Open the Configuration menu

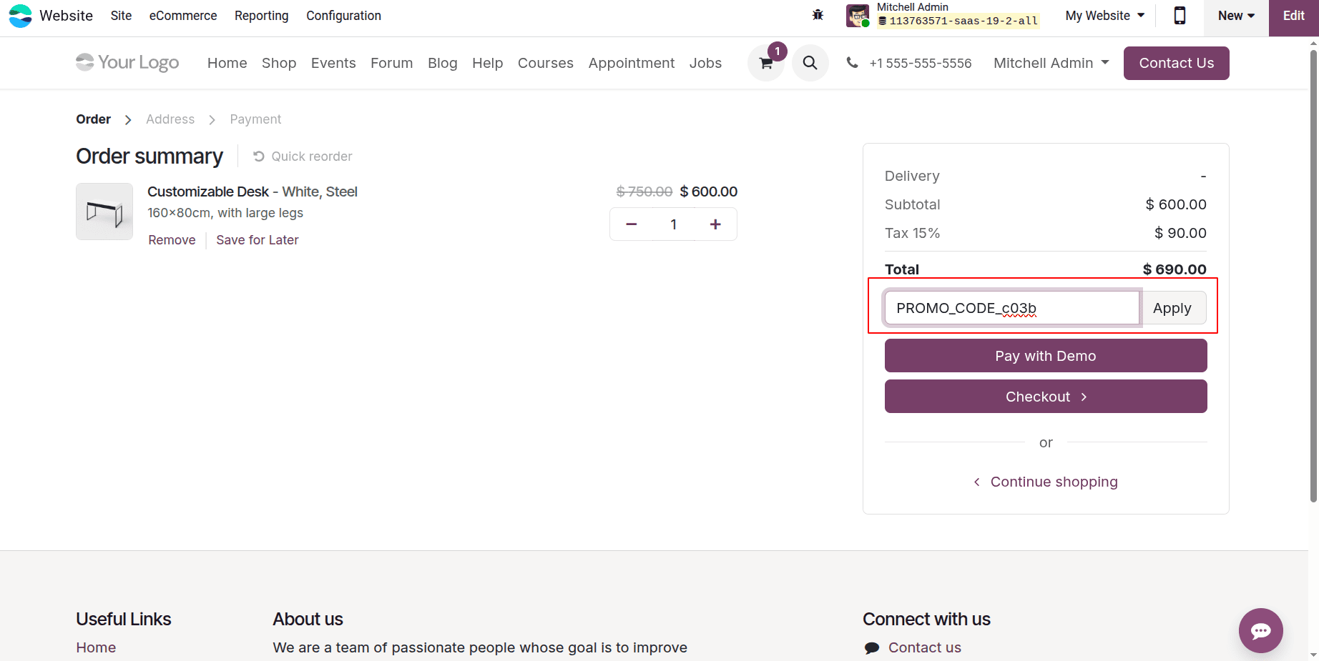[x=343, y=16]
